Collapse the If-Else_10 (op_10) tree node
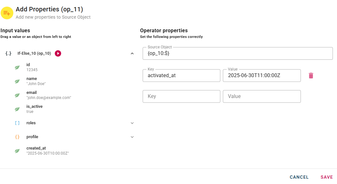This screenshot has width=337, height=184. 132,53
